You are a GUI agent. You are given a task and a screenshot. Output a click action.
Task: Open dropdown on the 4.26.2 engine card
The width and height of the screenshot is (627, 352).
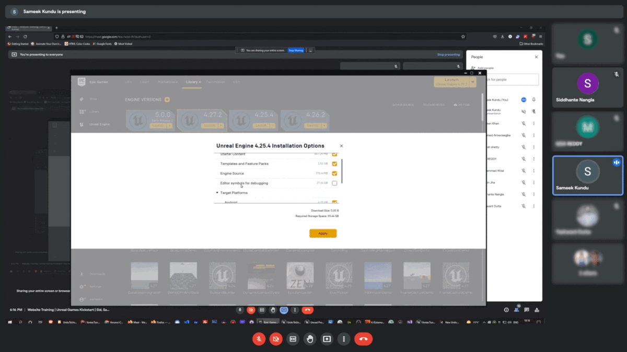[324, 126]
